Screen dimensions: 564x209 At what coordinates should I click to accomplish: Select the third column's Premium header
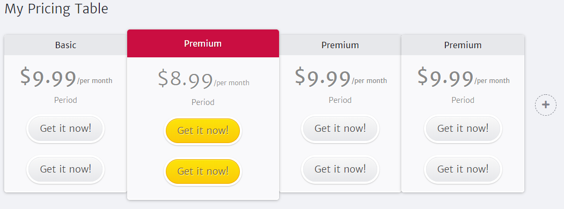point(340,45)
